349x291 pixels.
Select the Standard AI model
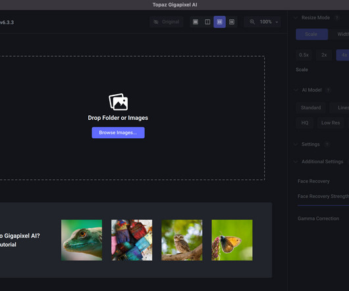(x=311, y=108)
